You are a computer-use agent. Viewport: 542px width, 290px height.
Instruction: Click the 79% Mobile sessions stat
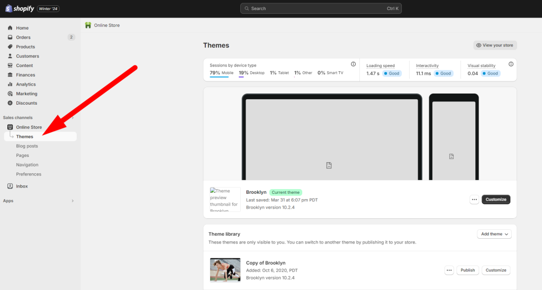pyautogui.click(x=222, y=73)
